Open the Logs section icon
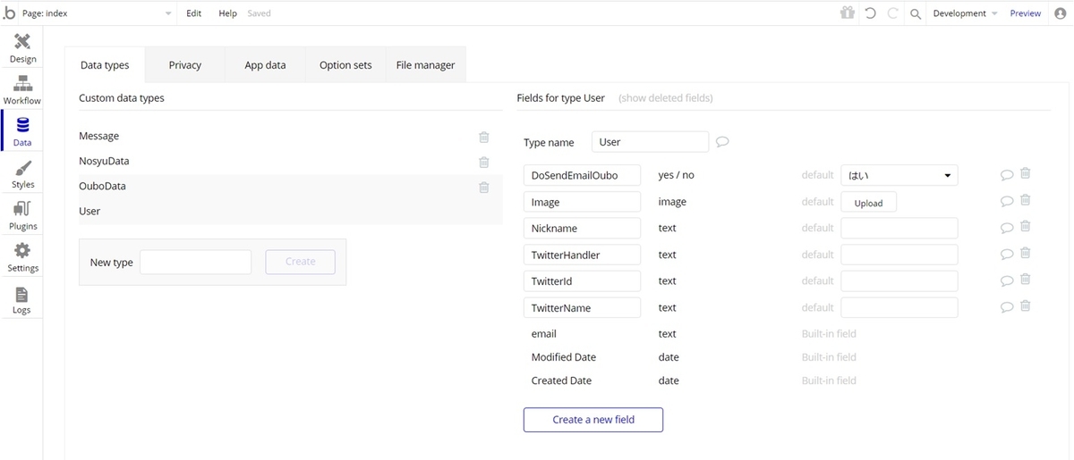The height and width of the screenshot is (460, 1074). [x=22, y=294]
